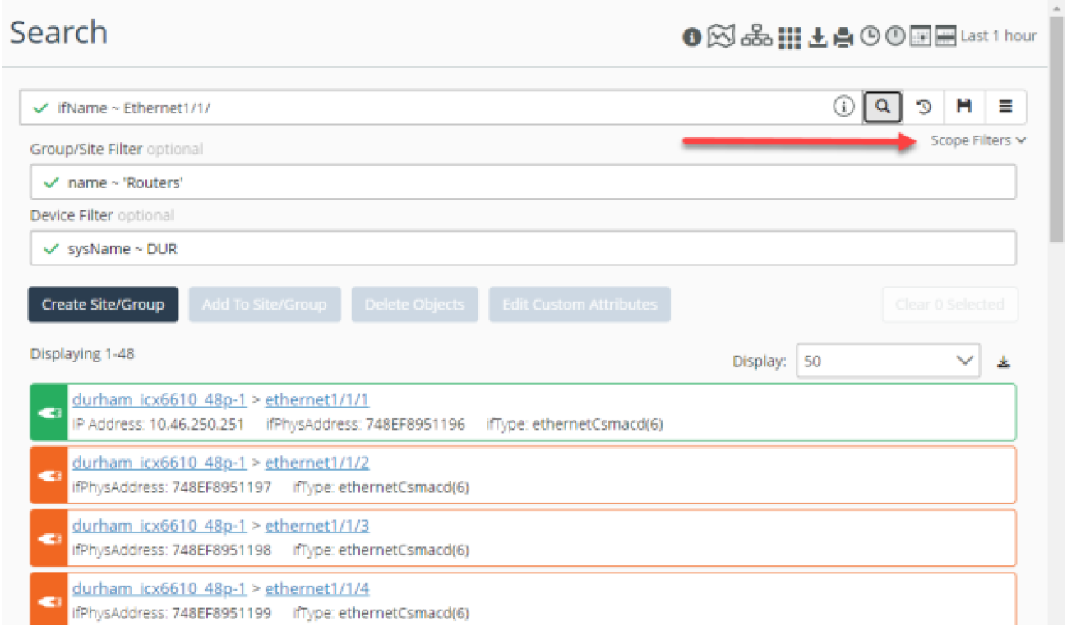Image resolution: width=1067 pixels, height=631 pixels.
Task: Click the download icon in the top toolbar
Action: [817, 37]
